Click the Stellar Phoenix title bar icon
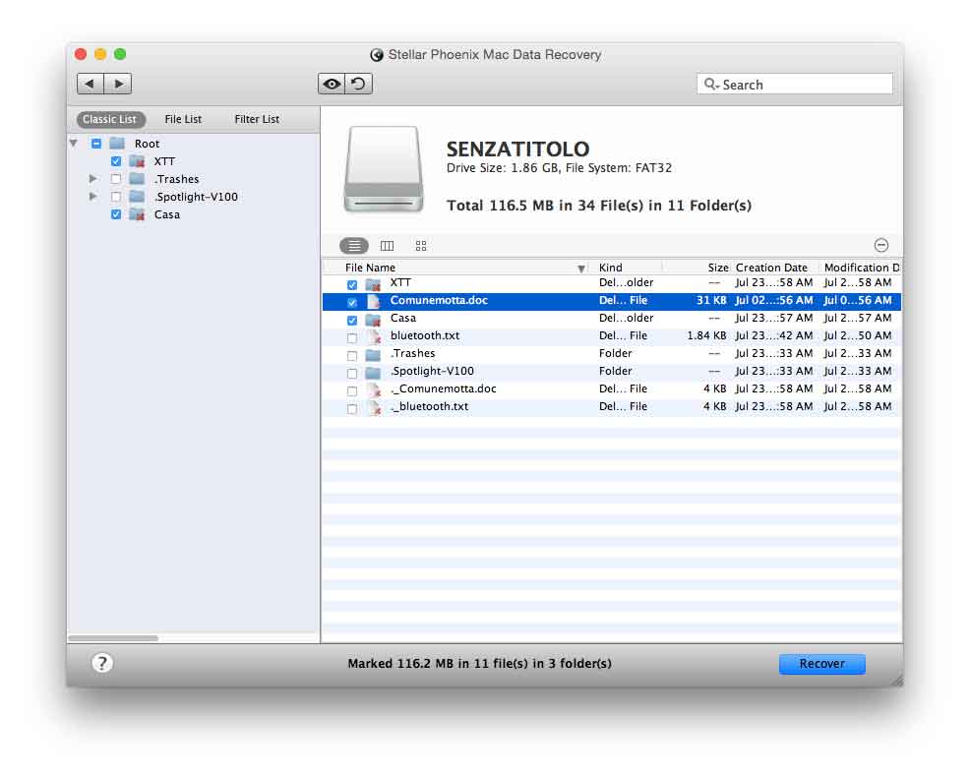The image size is (970, 777). pyautogui.click(x=376, y=55)
